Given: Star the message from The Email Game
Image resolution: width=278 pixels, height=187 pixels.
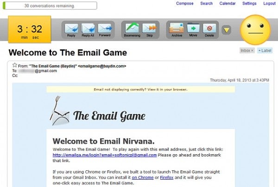Looking at the screenshot, I should click(x=14, y=65).
